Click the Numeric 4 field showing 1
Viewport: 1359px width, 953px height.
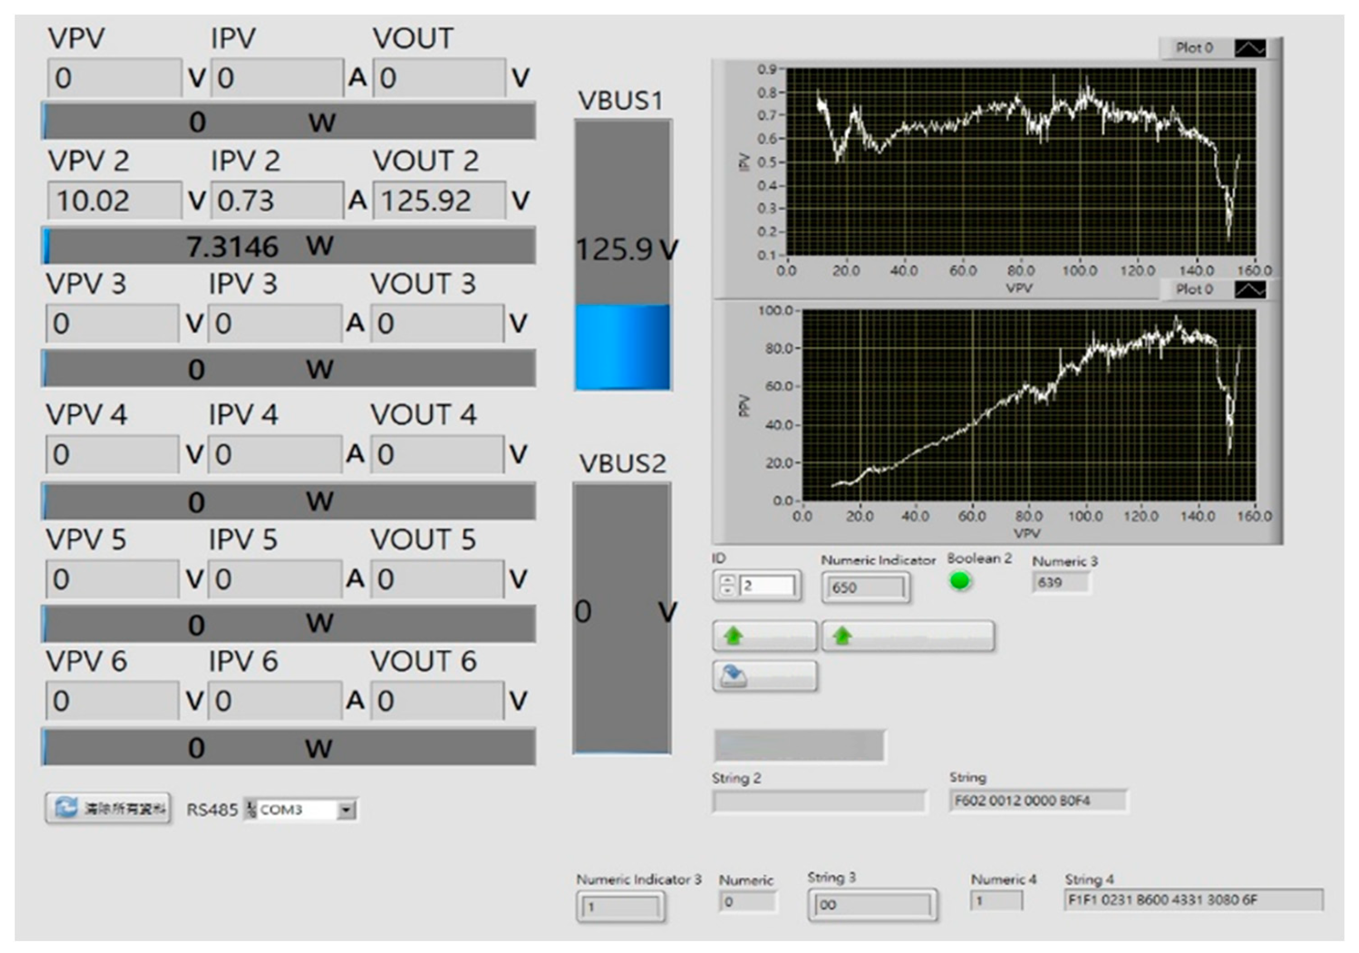(x=997, y=901)
